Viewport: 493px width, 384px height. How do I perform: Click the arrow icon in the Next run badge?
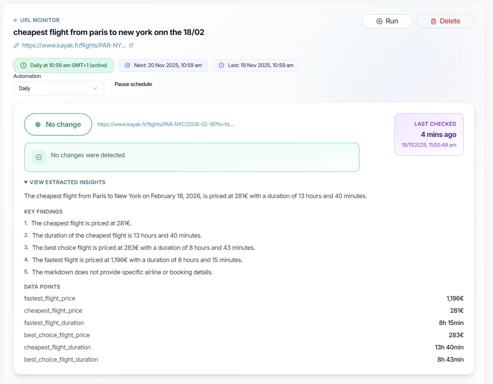tap(128, 65)
